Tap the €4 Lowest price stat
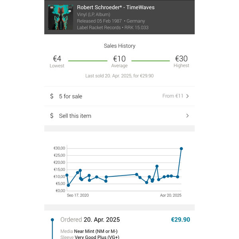Screen dimensions: 239x239 [57, 61]
